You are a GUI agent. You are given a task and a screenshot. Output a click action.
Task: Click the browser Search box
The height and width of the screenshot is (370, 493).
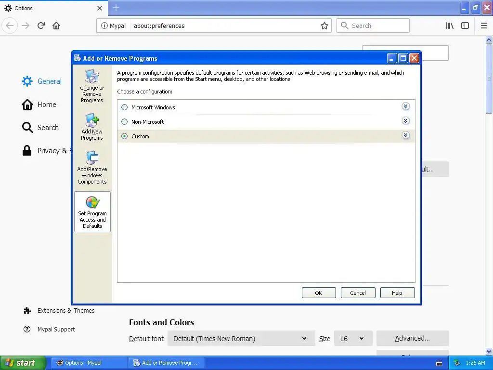tap(373, 26)
